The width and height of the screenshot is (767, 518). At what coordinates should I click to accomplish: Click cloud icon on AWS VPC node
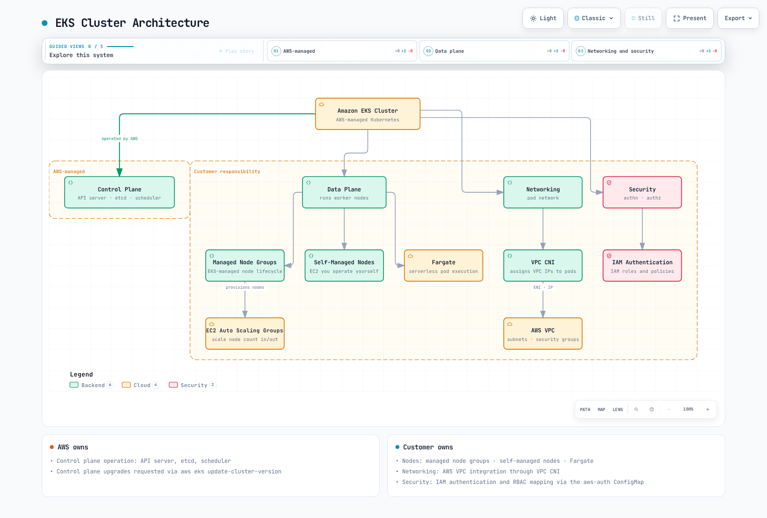(510, 324)
